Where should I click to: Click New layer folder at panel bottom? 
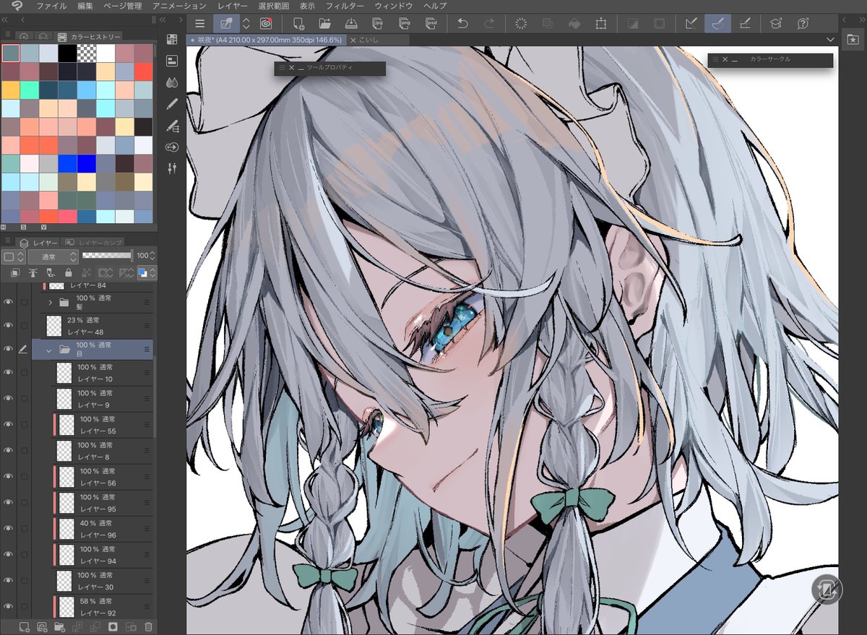pyautogui.click(x=60, y=627)
